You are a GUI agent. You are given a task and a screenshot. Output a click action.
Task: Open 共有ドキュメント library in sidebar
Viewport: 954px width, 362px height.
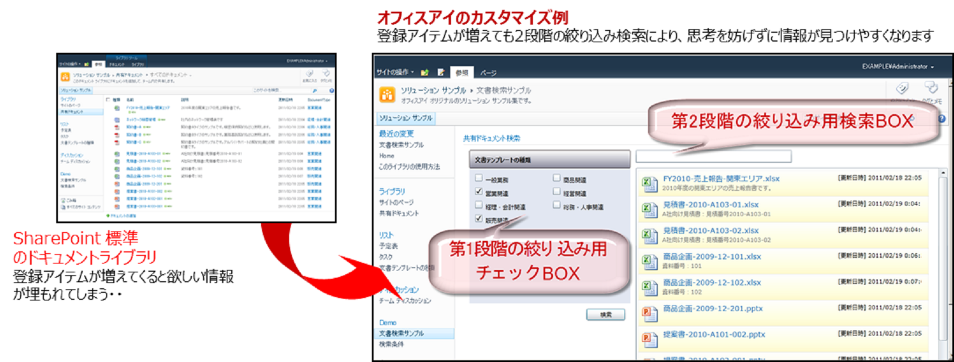pyautogui.click(x=399, y=213)
